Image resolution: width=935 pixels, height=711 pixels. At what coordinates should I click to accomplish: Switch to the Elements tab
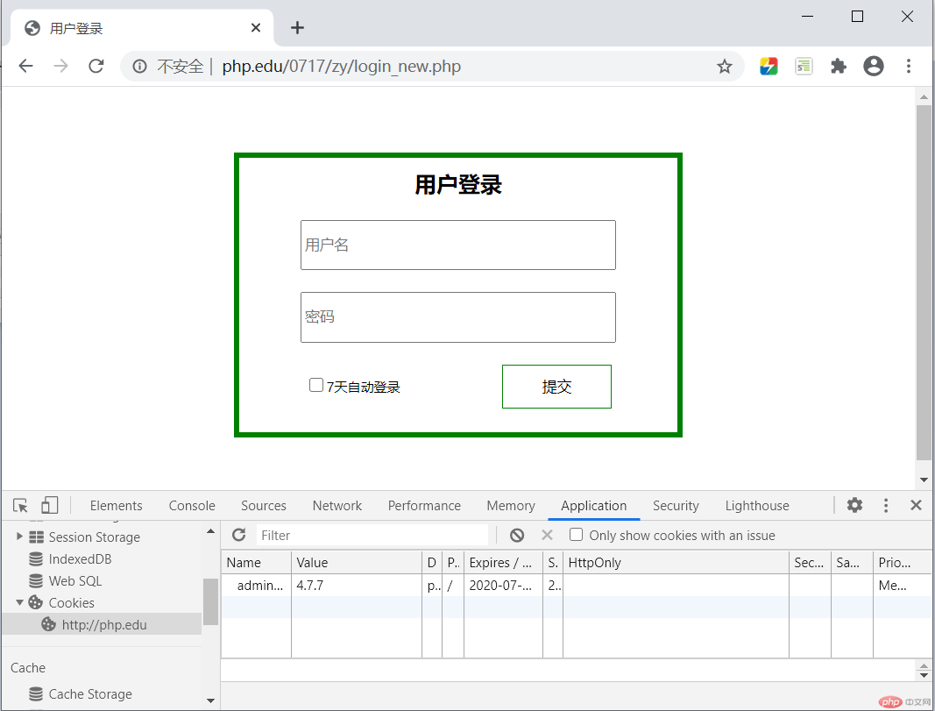(117, 506)
